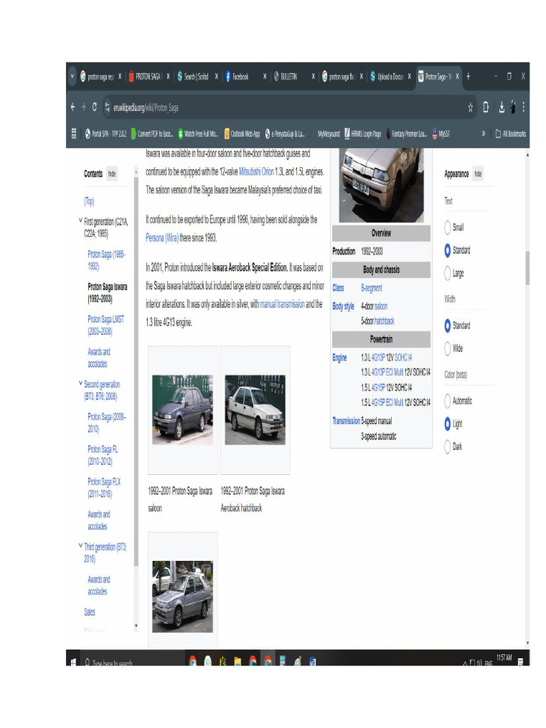Click the Windows Start button
Viewport: 546px width, 728px height.
tap(73, 662)
